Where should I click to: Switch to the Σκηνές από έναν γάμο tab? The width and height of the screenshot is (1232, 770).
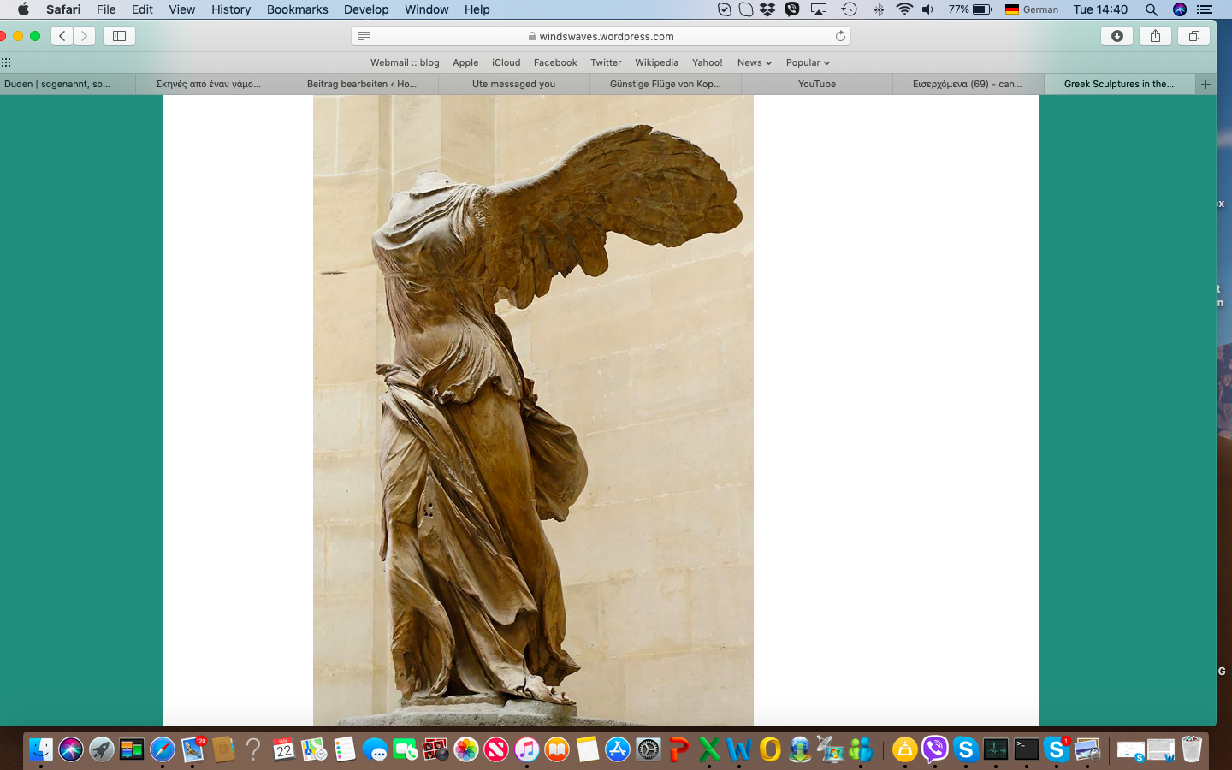point(210,84)
